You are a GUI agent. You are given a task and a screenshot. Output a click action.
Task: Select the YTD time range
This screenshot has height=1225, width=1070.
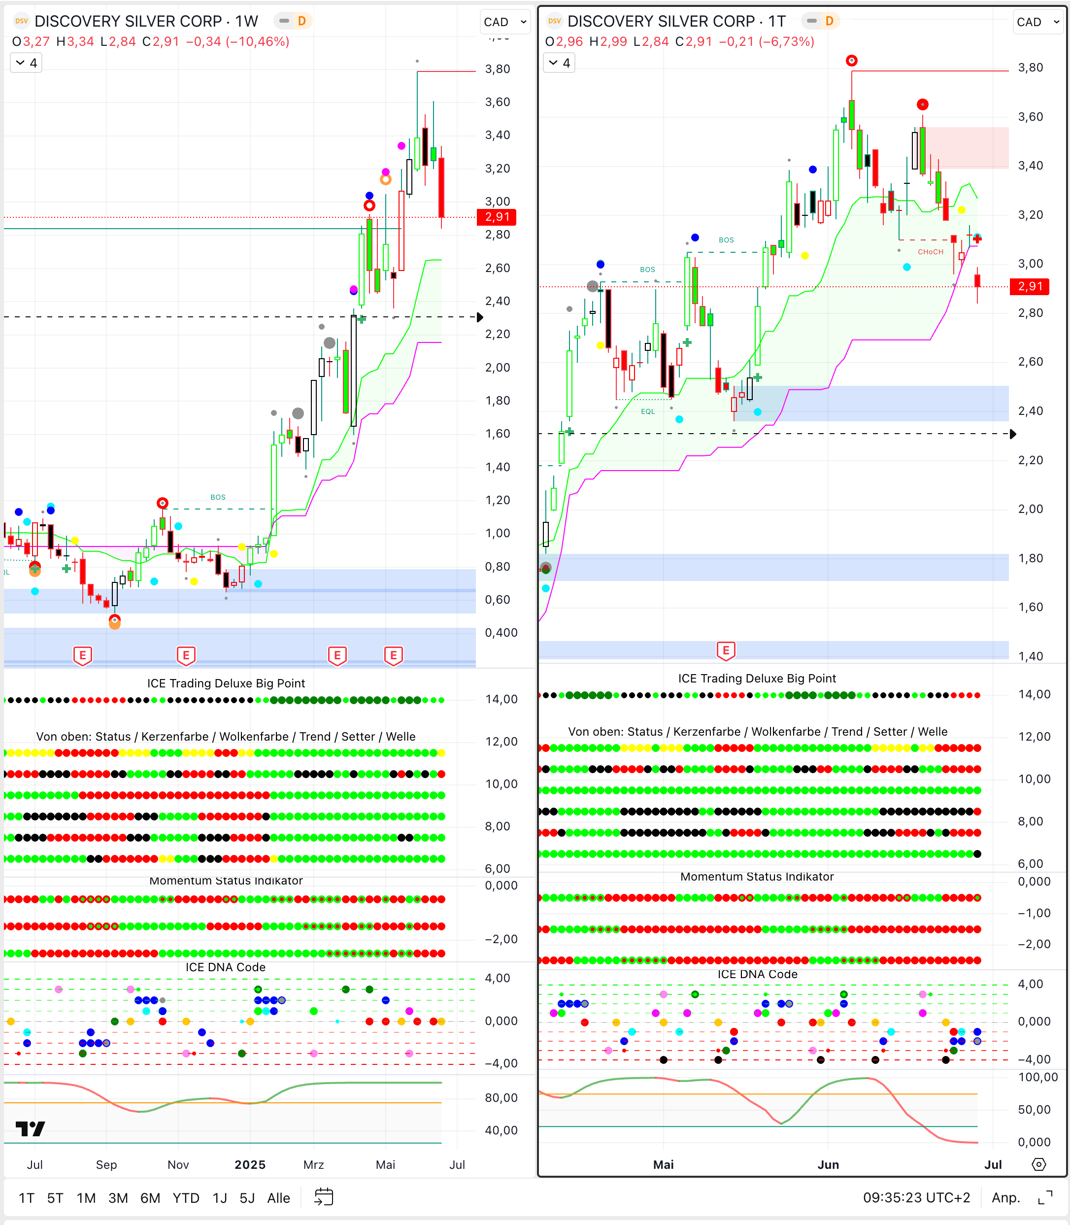[x=186, y=1197]
